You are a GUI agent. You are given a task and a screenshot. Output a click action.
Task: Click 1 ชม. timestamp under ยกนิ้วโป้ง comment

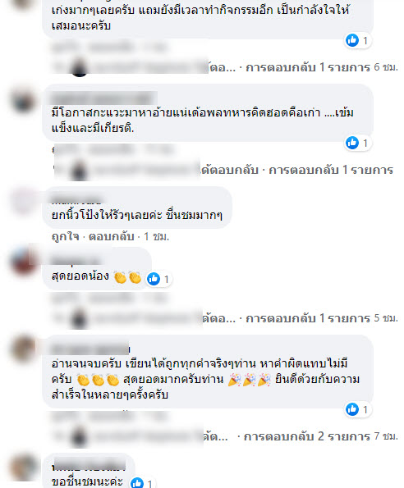pyautogui.click(x=156, y=236)
